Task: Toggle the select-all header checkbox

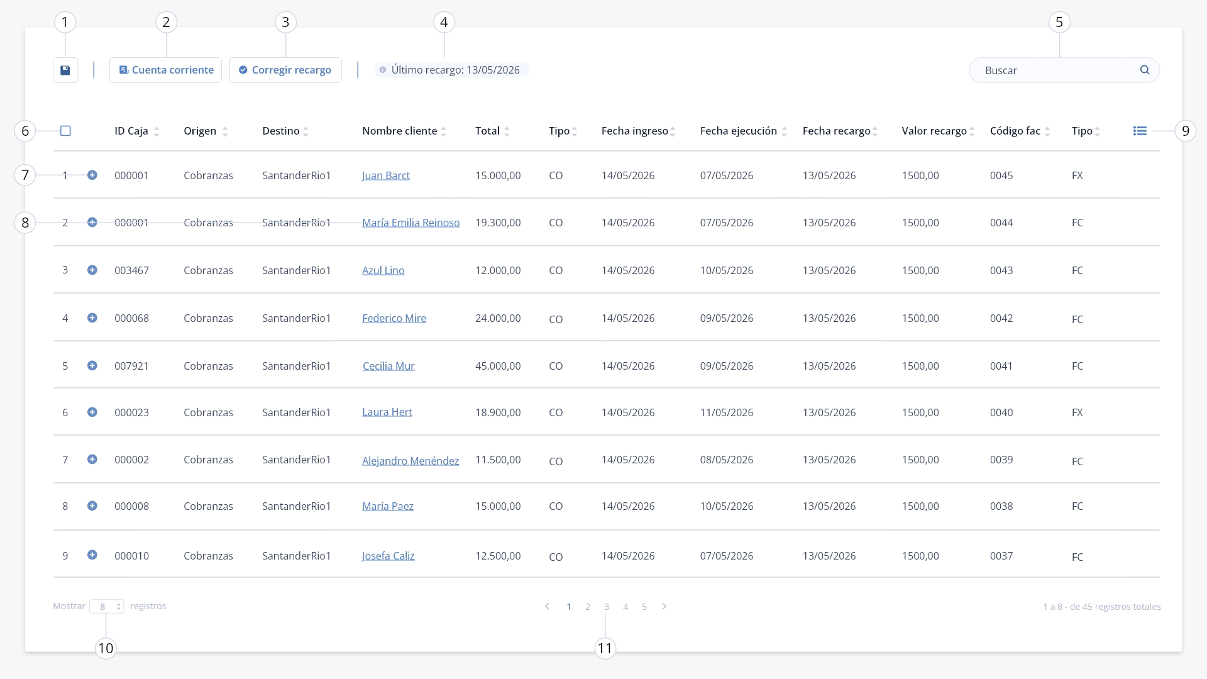Action: [65, 131]
